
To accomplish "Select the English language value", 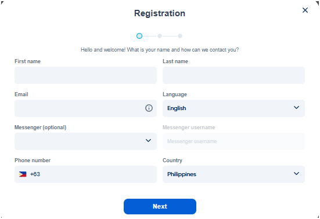I will pos(177,108).
